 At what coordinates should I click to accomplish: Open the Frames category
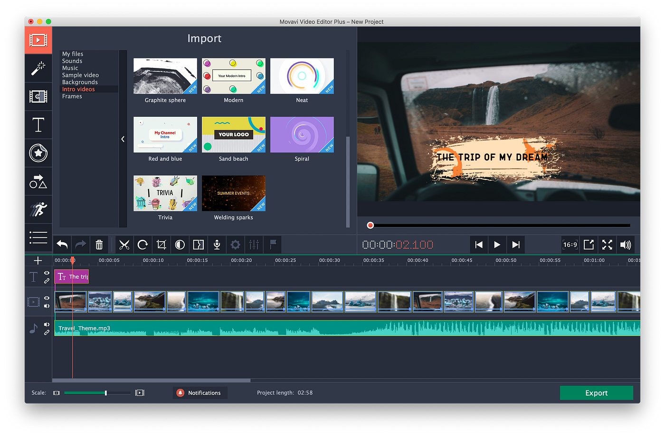click(72, 96)
